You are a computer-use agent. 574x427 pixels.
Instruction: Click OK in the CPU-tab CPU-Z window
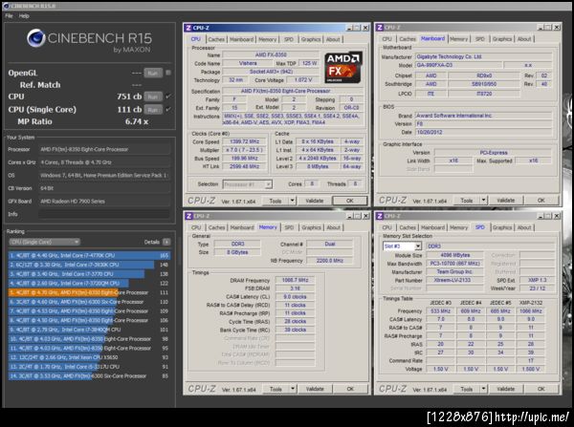click(x=350, y=201)
